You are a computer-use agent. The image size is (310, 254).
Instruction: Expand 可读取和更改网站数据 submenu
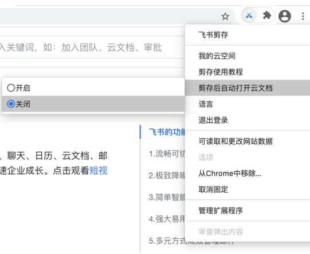[248, 141]
